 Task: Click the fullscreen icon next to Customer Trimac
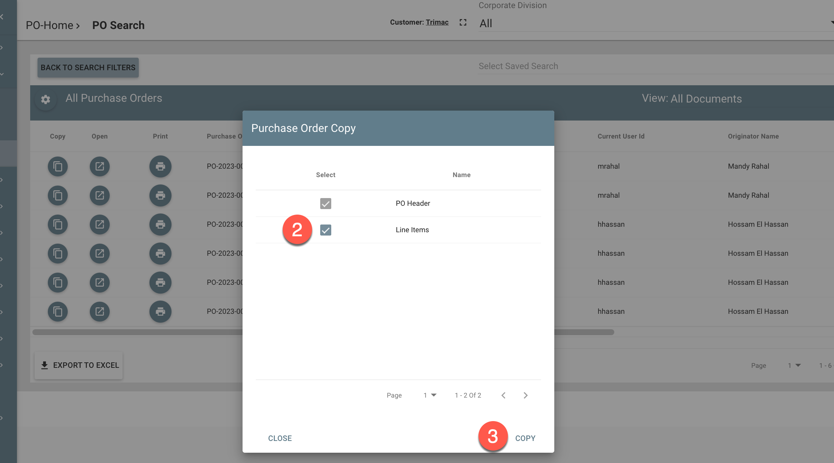coord(463,22)
